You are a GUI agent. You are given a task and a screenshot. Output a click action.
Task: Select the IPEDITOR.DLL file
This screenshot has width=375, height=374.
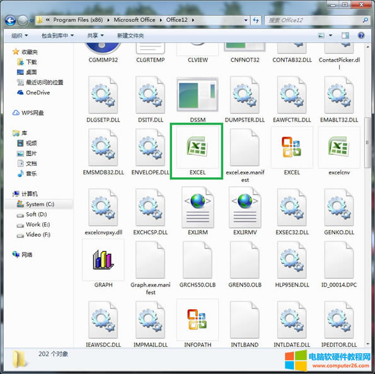pyautogui.click(x=339, y=324)
